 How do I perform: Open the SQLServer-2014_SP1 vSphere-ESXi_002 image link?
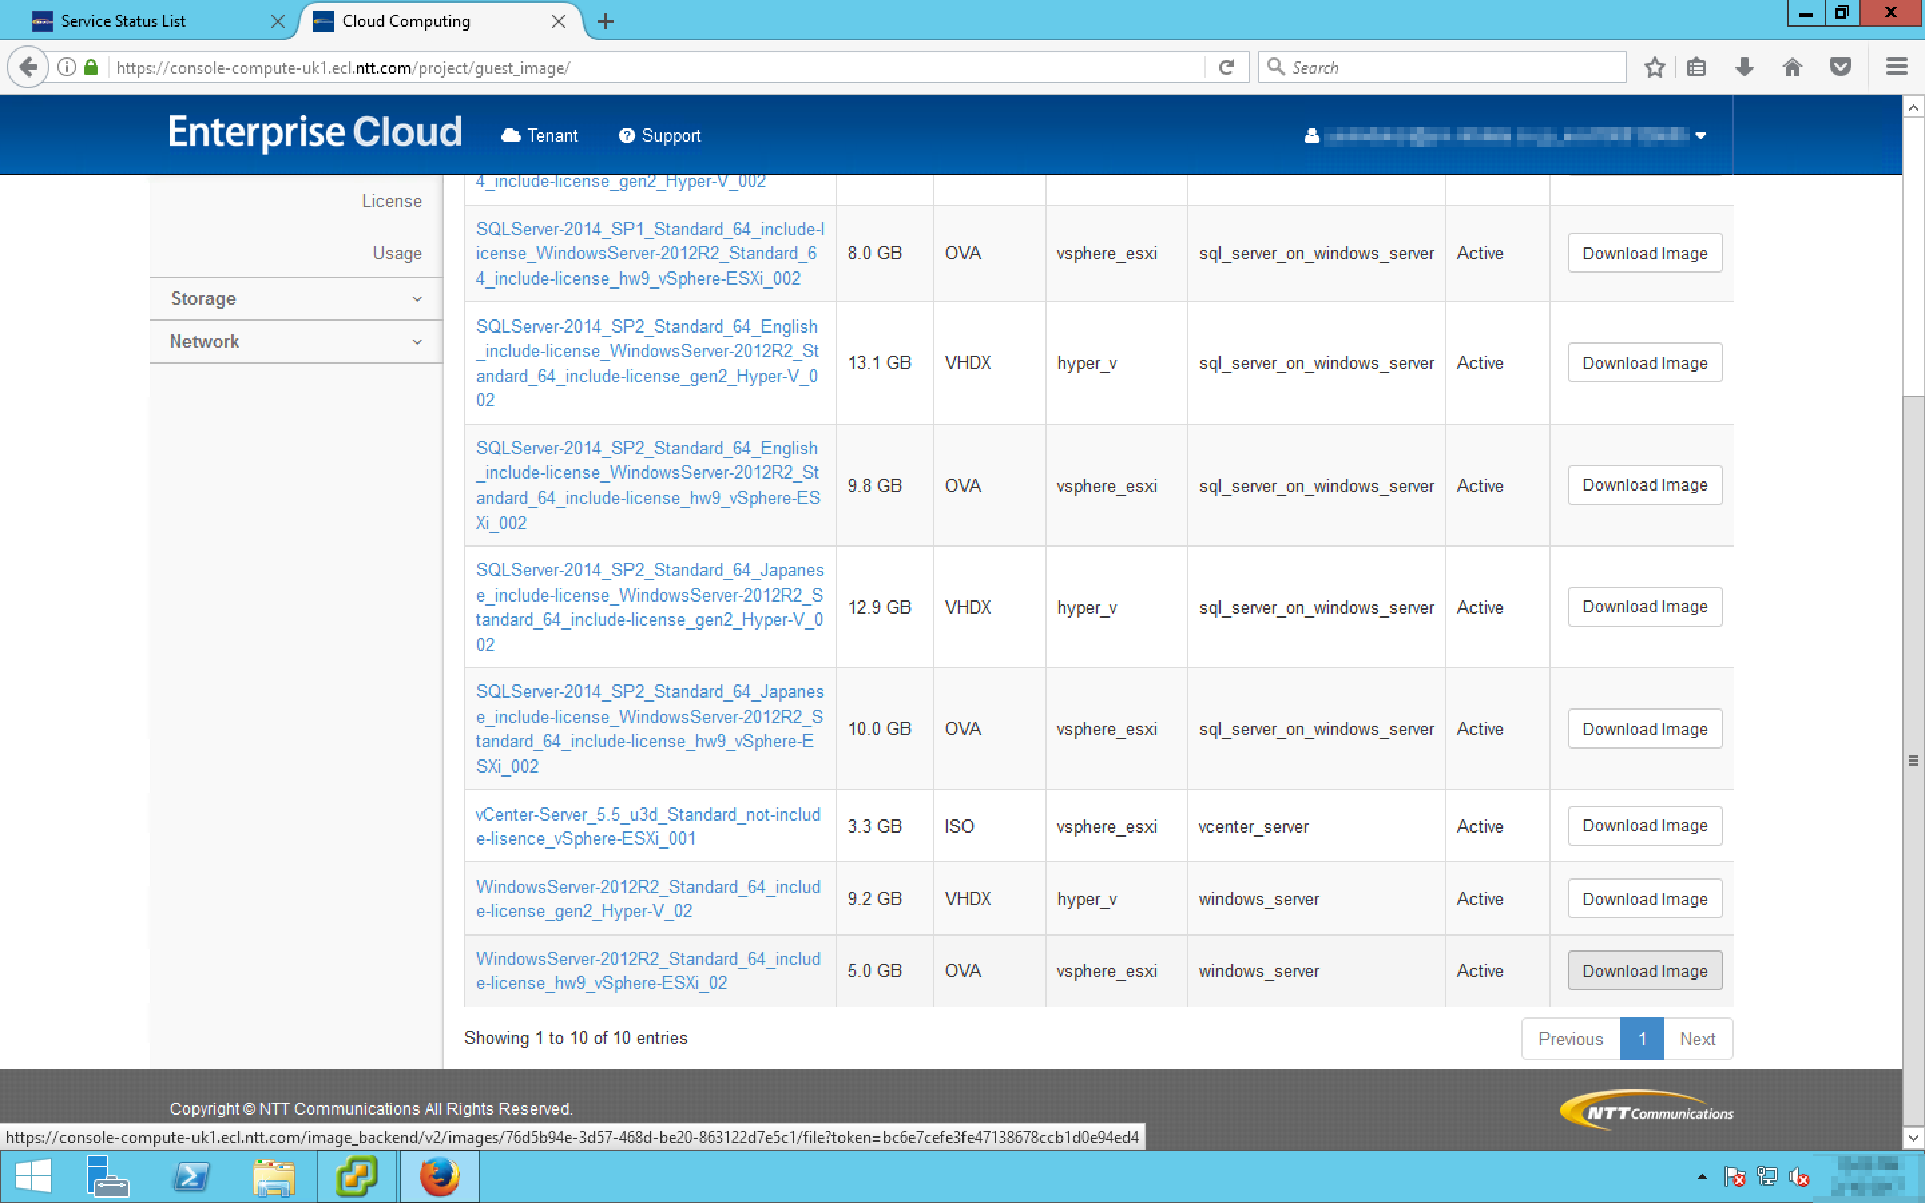click(650, 253)
